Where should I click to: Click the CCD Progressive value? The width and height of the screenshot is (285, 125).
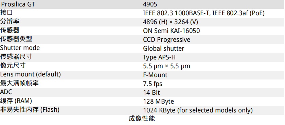coord(167,40)
